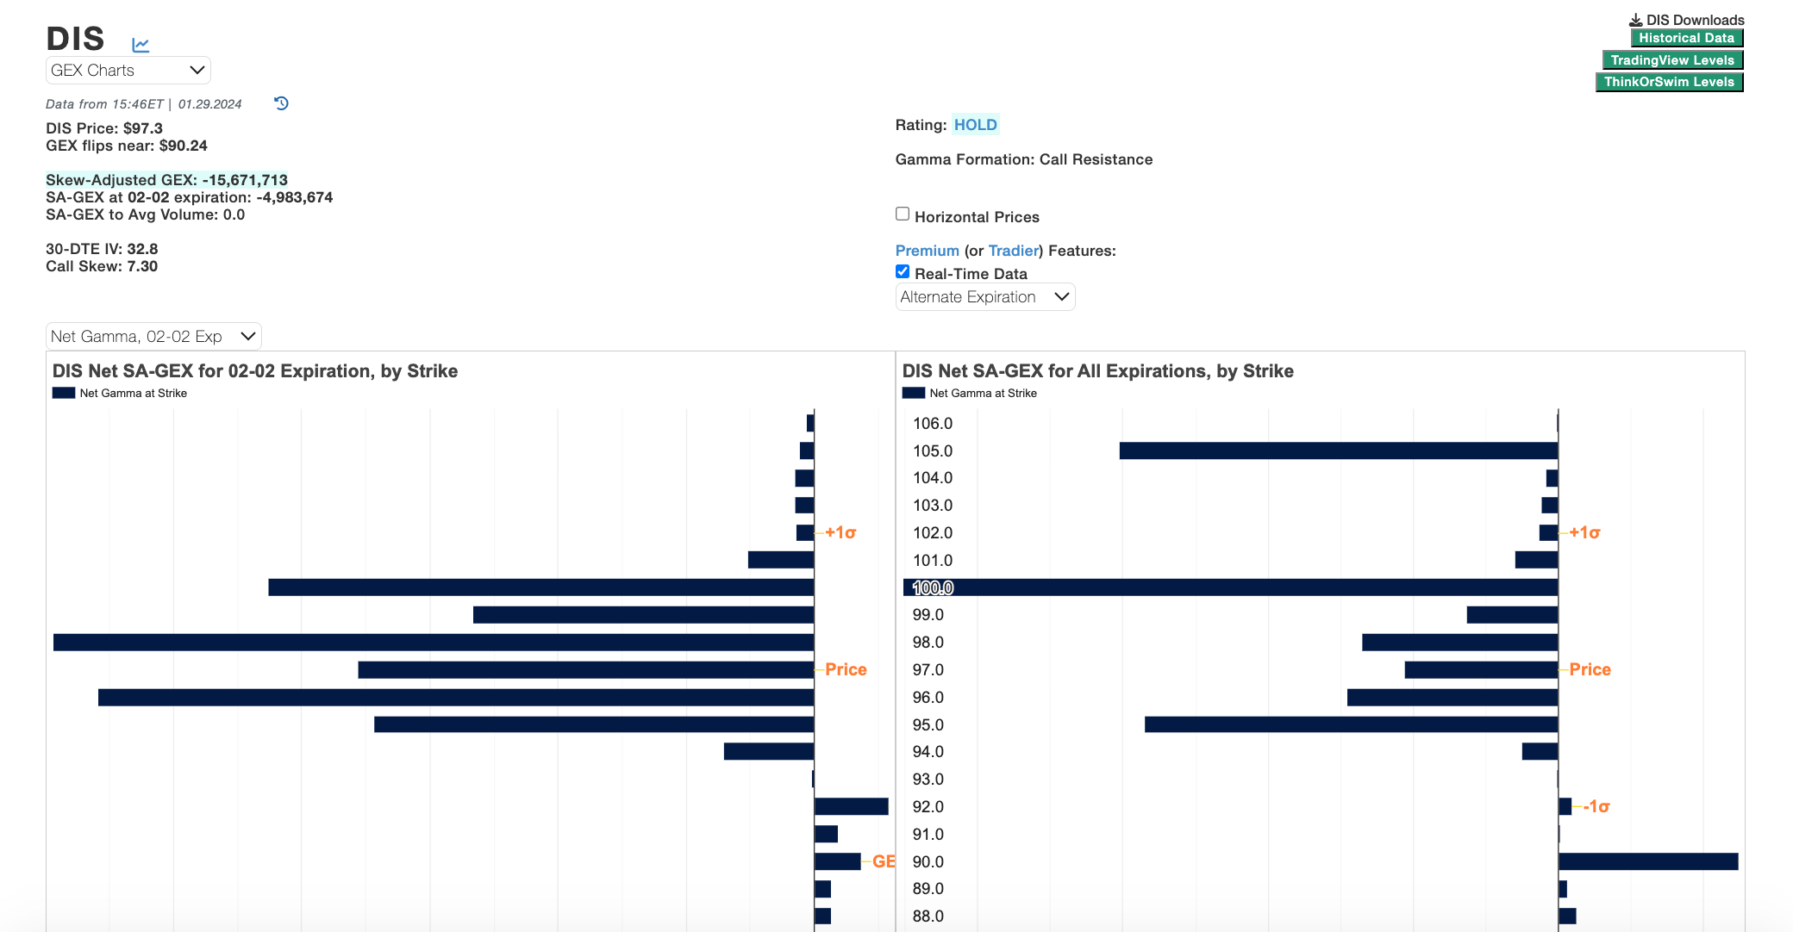
Task: Click the 103.0 strike label
Action: click(933, 505)
